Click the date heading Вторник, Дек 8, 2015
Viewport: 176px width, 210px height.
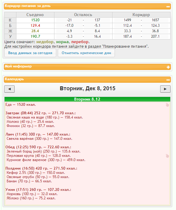(88, 88)
